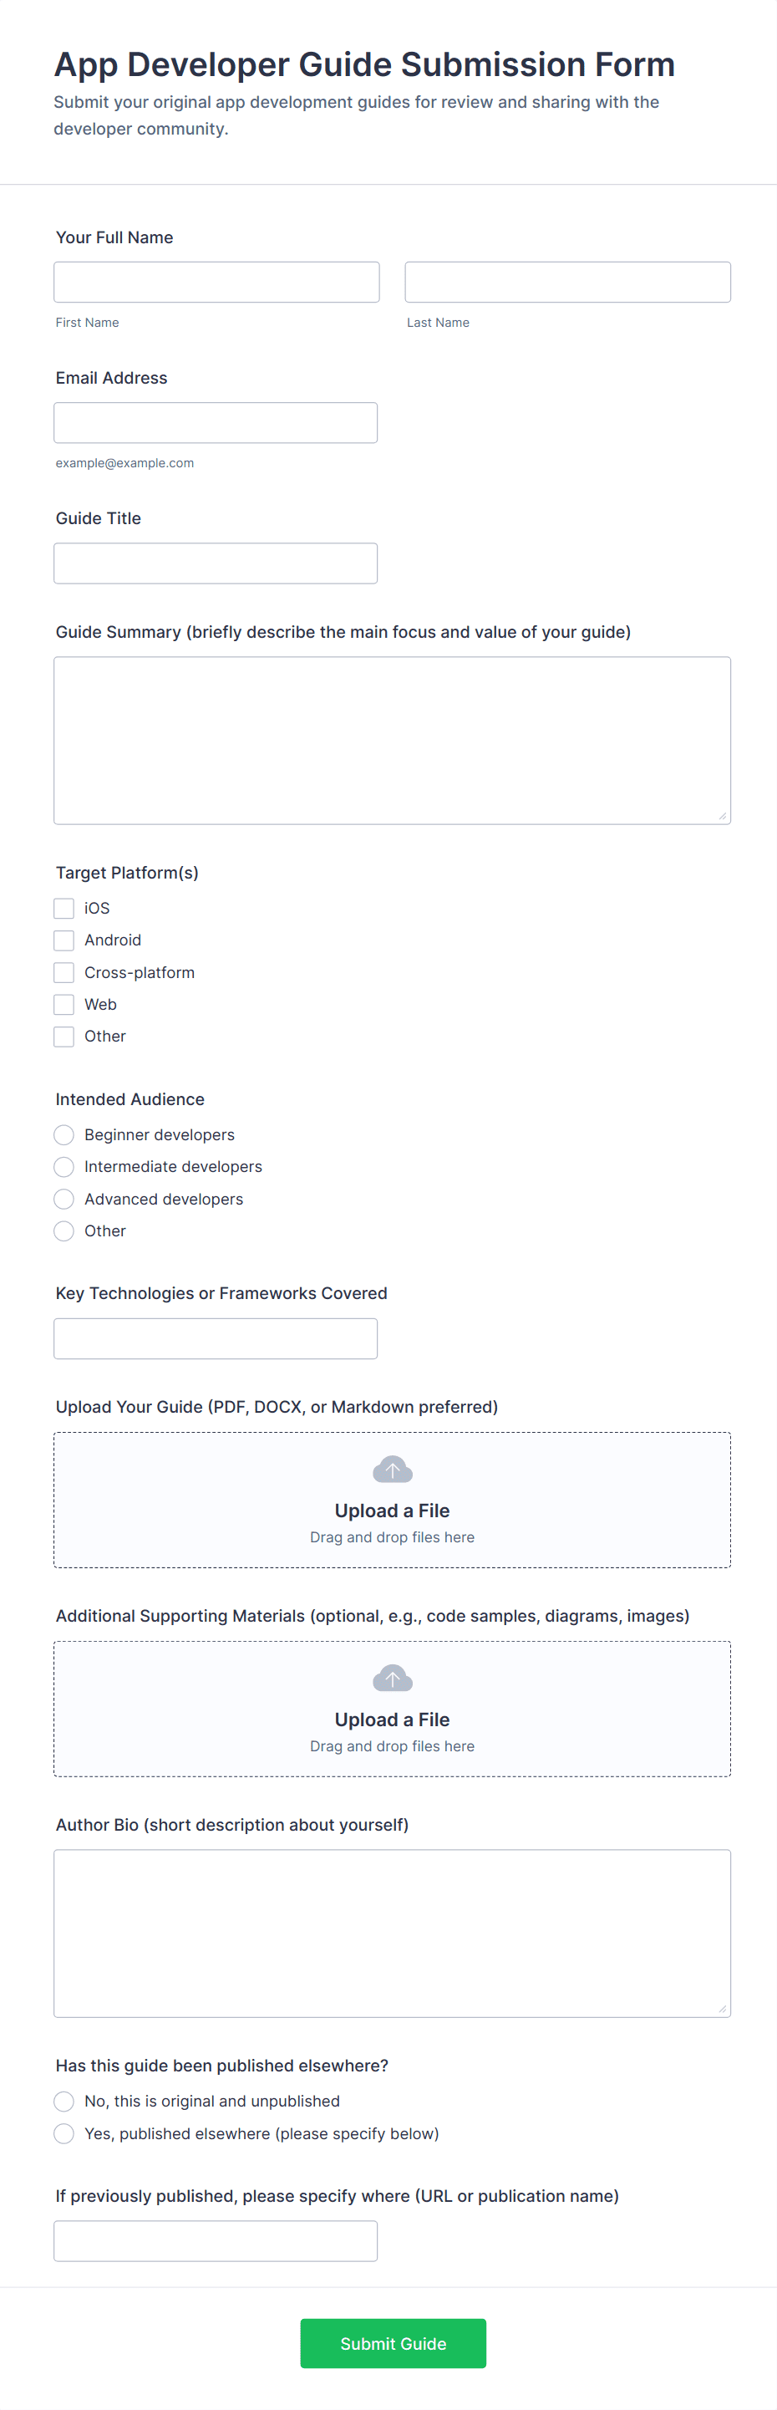Tick the Cross-platform checkbox
The image size is (777, 2410).
point(63,972)
